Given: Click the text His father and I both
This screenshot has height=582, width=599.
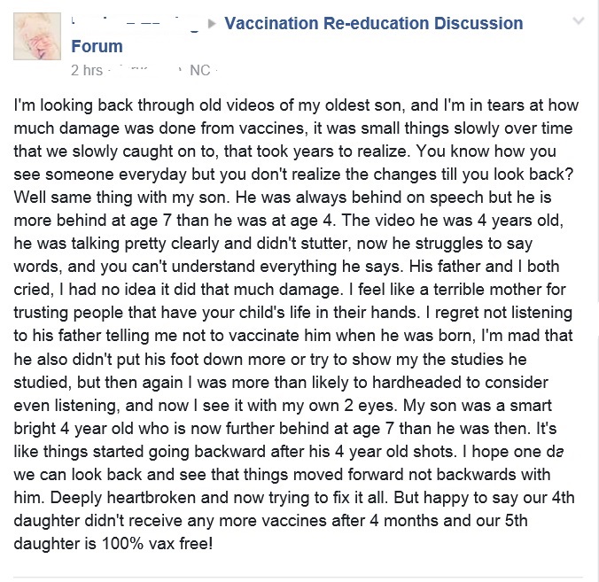Looking at the screenshot, I should tap(484, 266).
